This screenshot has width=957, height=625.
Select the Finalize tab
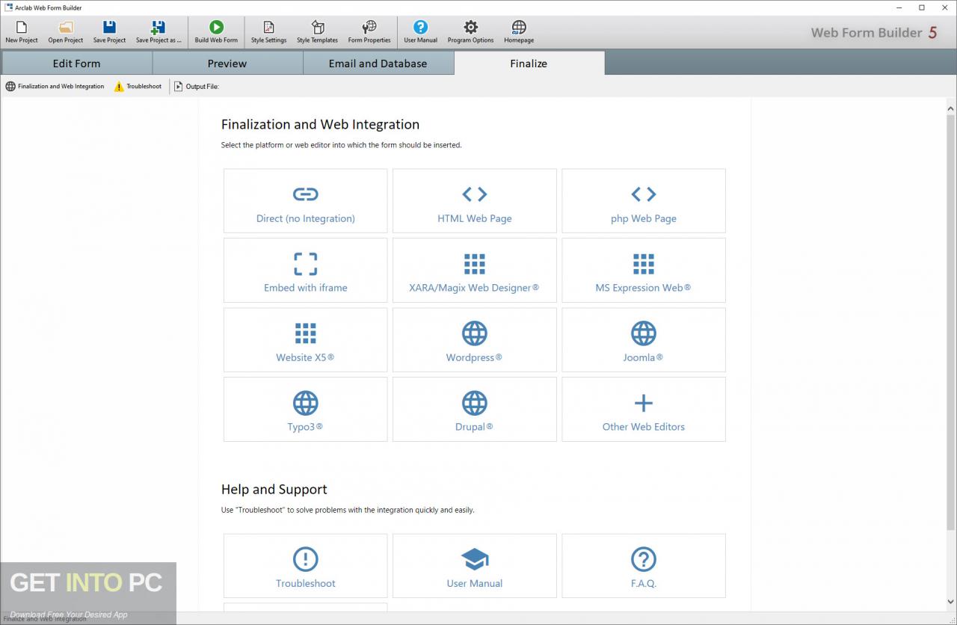click(529, 64)
